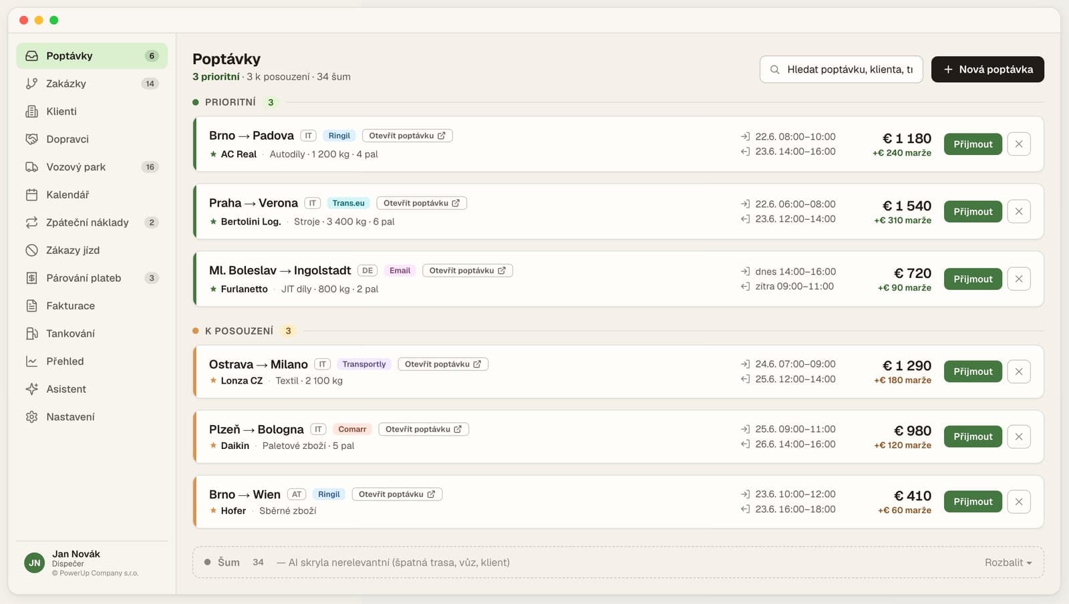The image size is (1069, 604).
Task: Click the Email source tag
Action: (400, 271)
